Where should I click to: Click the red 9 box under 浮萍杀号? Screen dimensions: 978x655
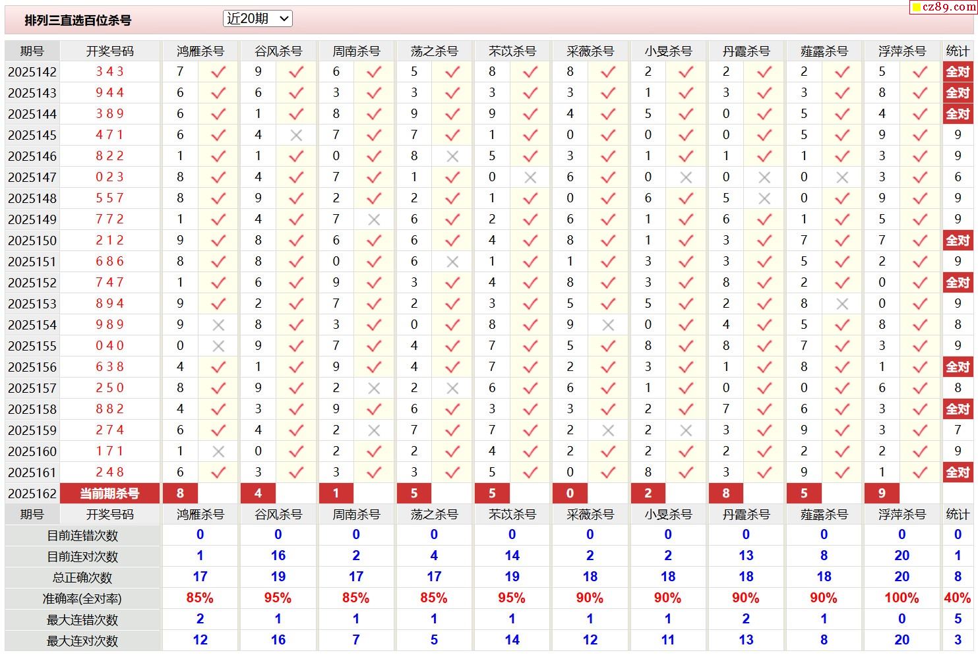pos(882,494)
